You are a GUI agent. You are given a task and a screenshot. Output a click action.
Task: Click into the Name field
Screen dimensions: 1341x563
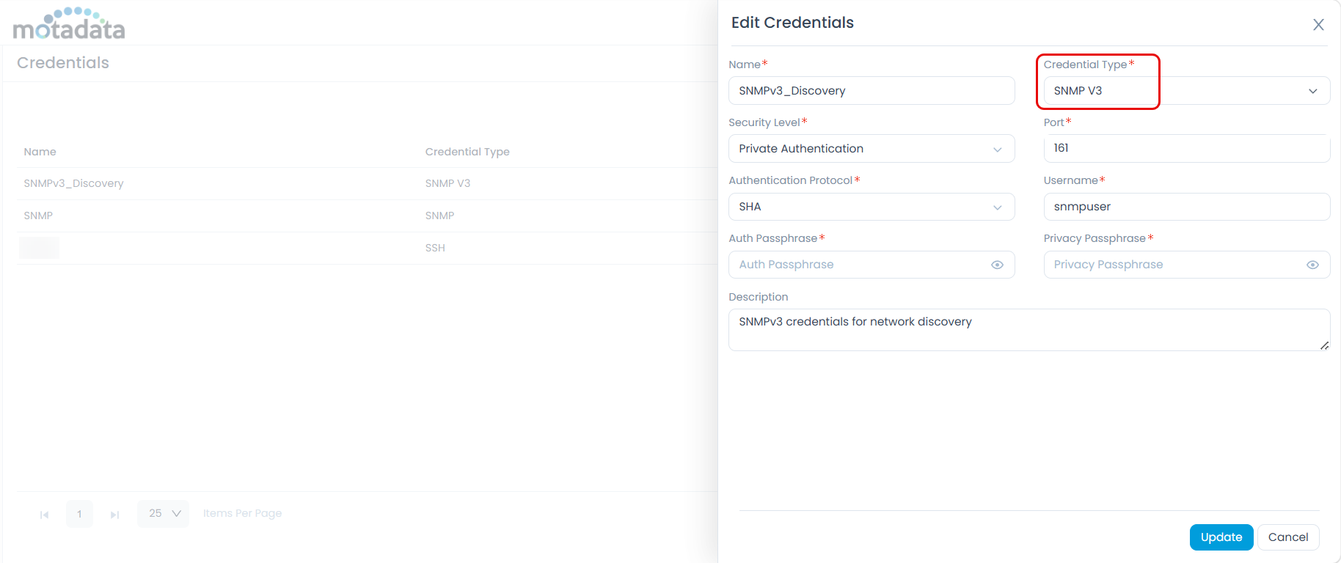[x=871, y=91]
